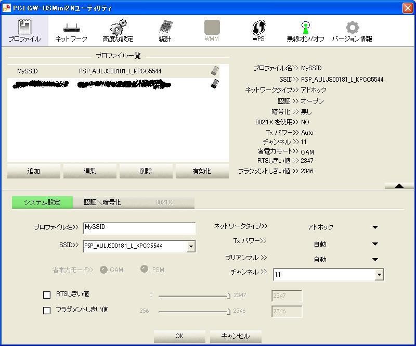Click the プロファイル名 input field
This screenshot has height=346, width=416.
[x=139, y=228]
